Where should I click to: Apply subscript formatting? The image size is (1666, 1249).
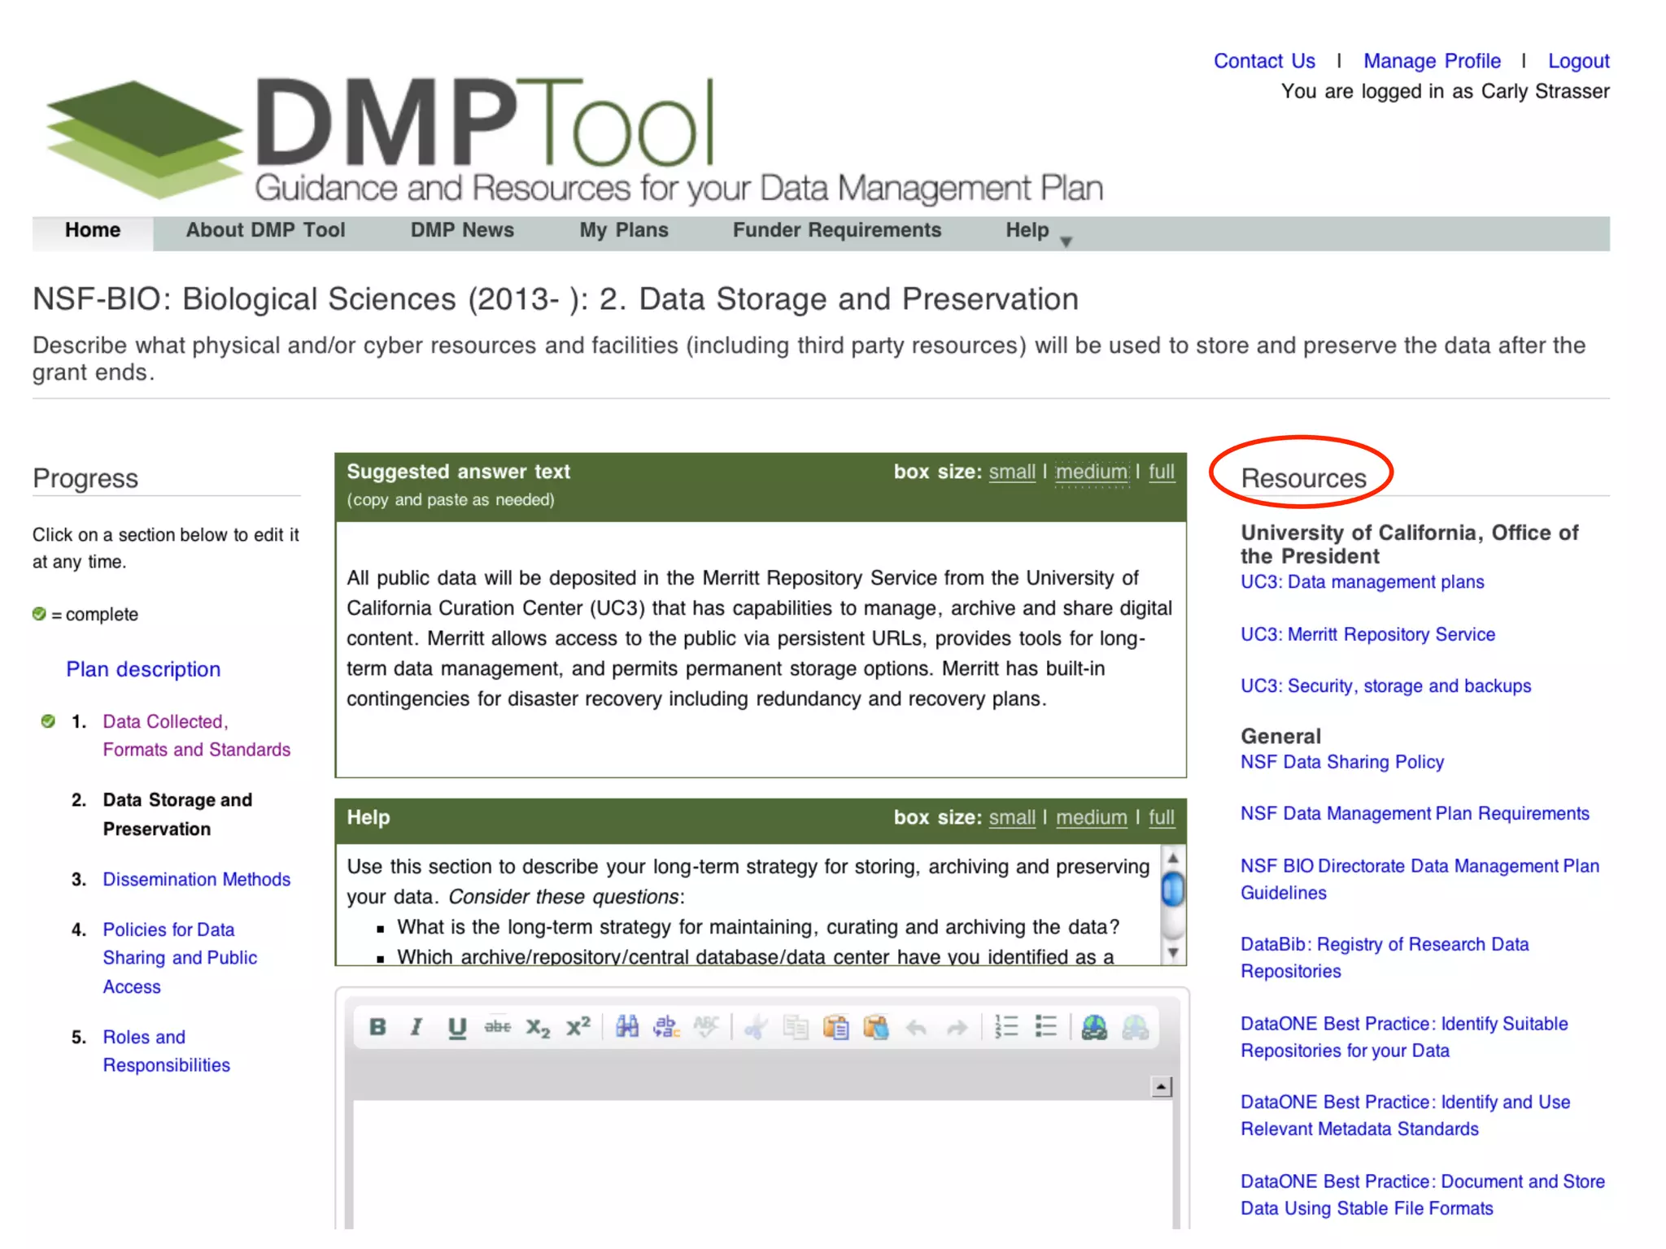(538, 1028)
